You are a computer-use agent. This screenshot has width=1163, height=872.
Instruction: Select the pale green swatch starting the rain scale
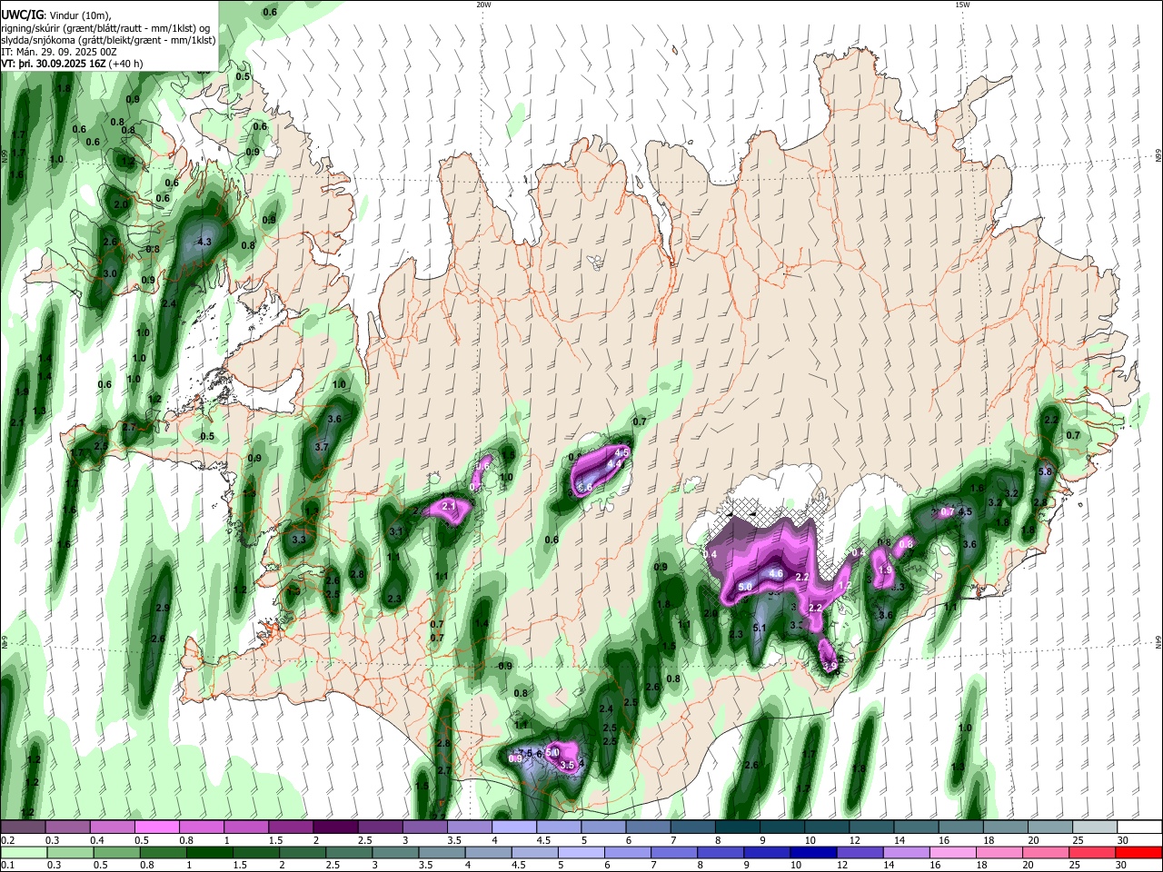[x=24, y=853]
